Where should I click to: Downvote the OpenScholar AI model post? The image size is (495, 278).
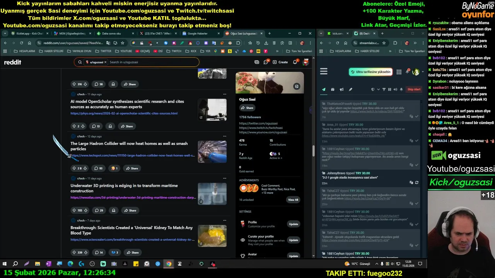pyautogui.click(x=82, y=126)
